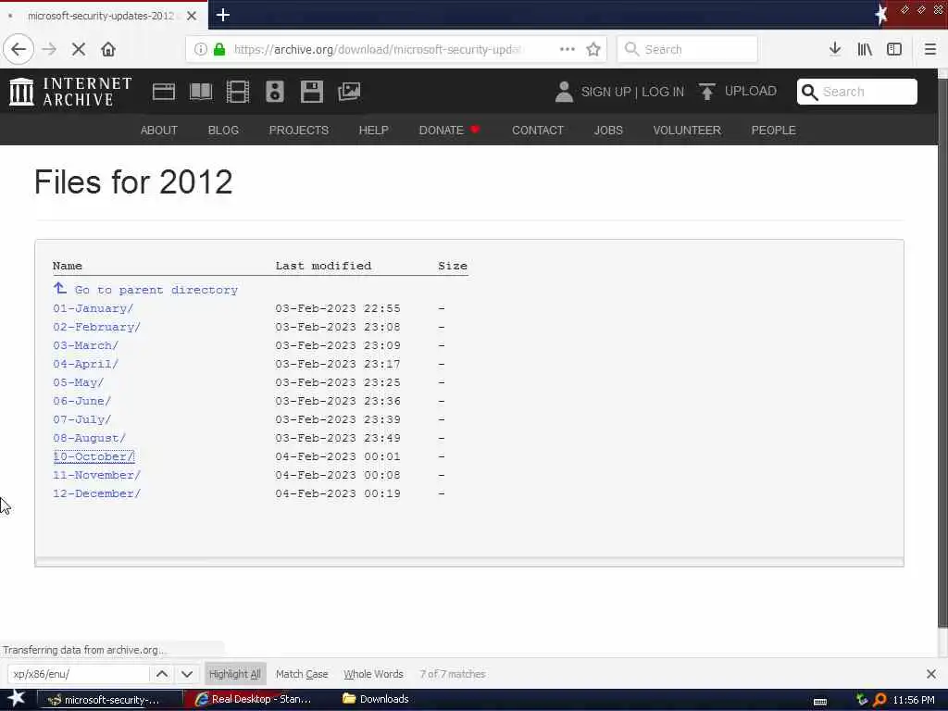
Task: Open the Audio speaker icon
Action: tap(274, 92)
